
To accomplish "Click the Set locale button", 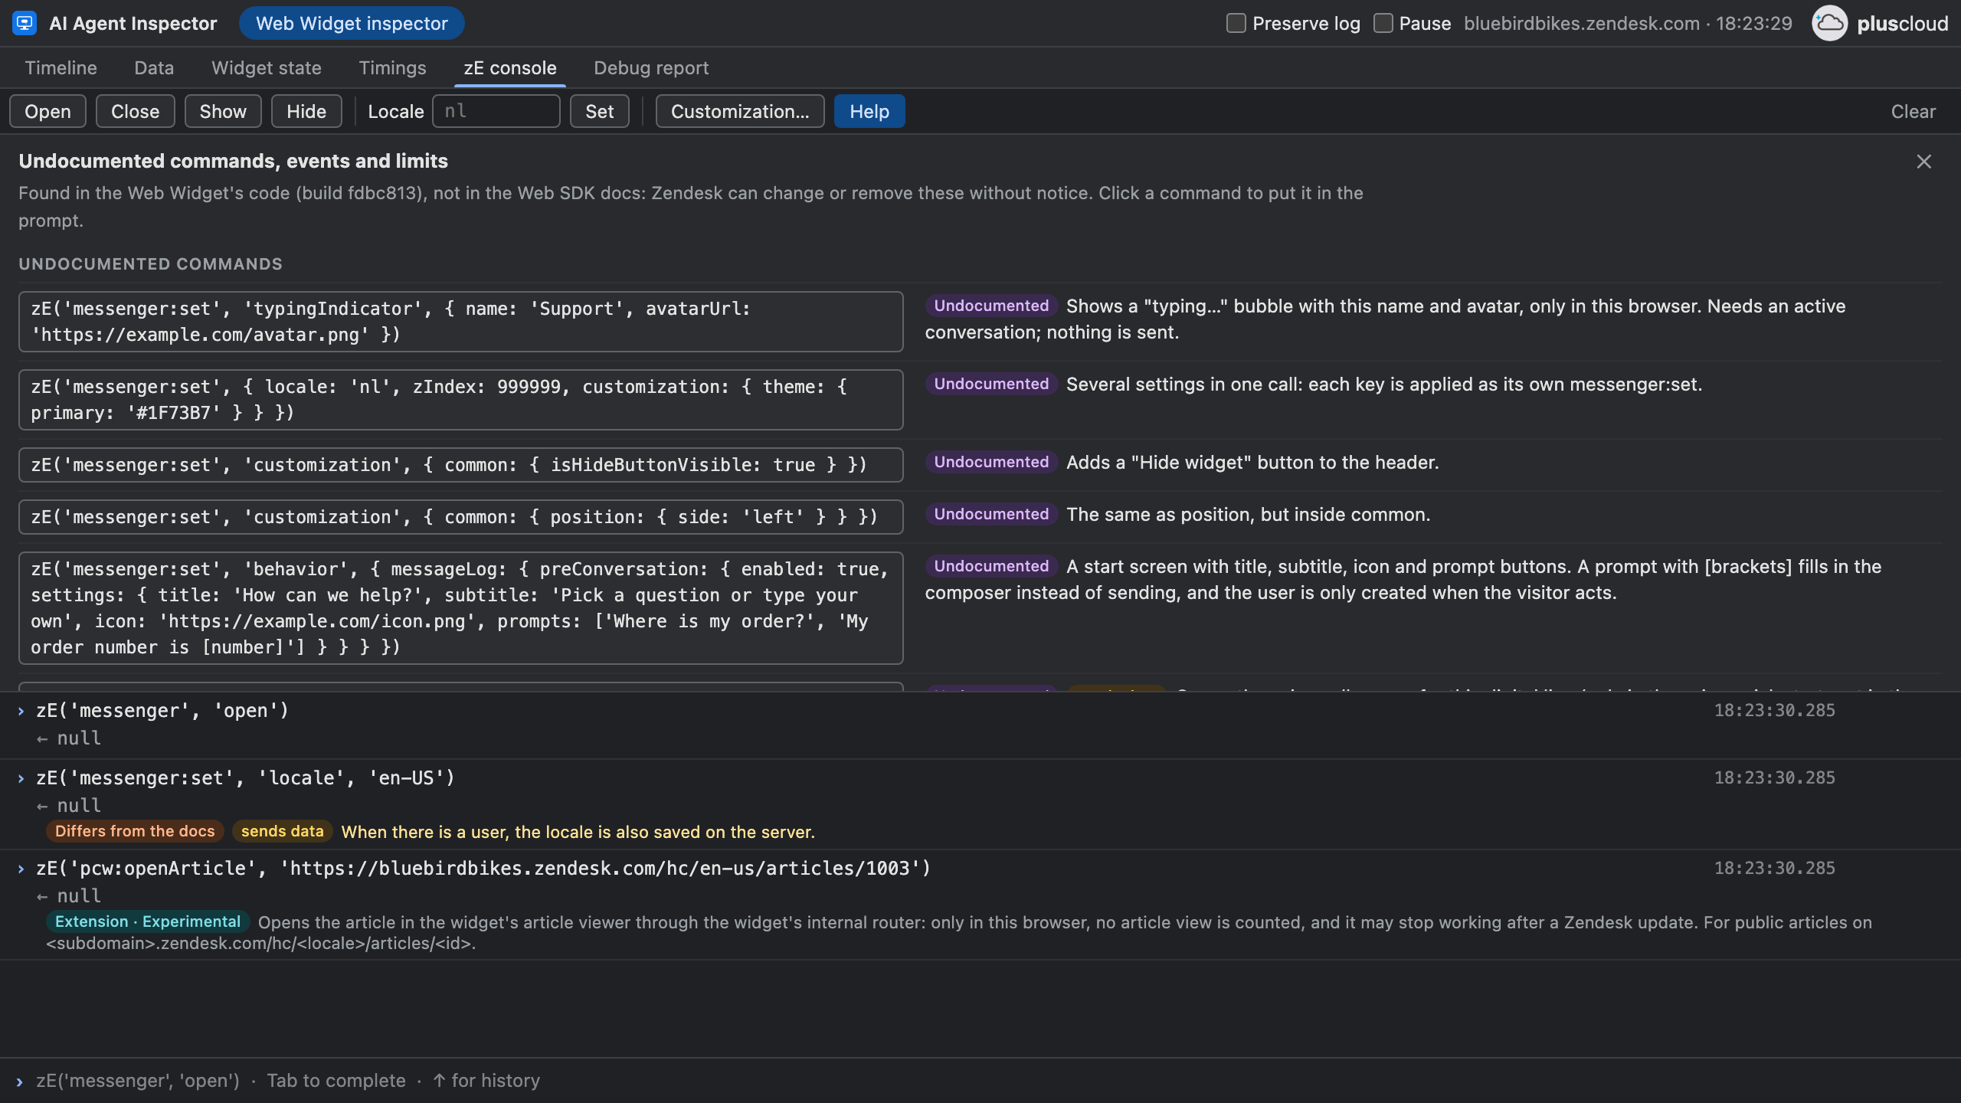I will point(599,111).
